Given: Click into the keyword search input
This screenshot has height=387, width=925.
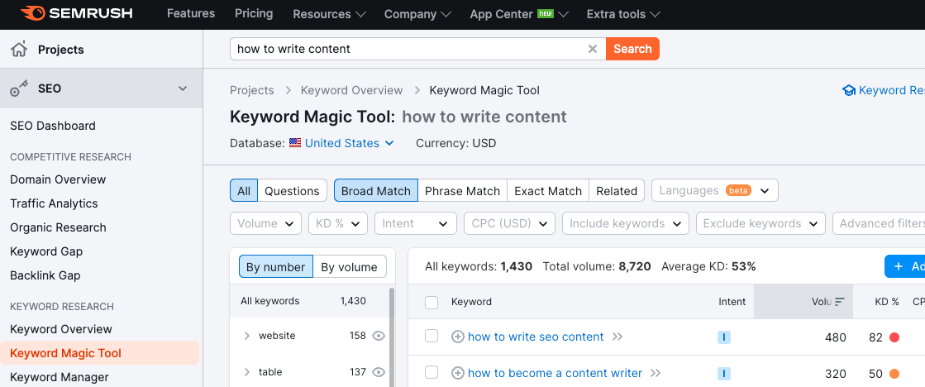Looking at the screenshot, I should 409,49.
